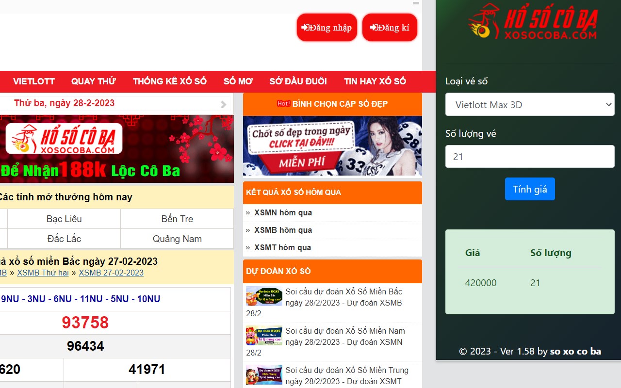Screen dimensions: 621x388
Task: Click the Miền Nam prediction thumbnail
Action: click(264, 335)
